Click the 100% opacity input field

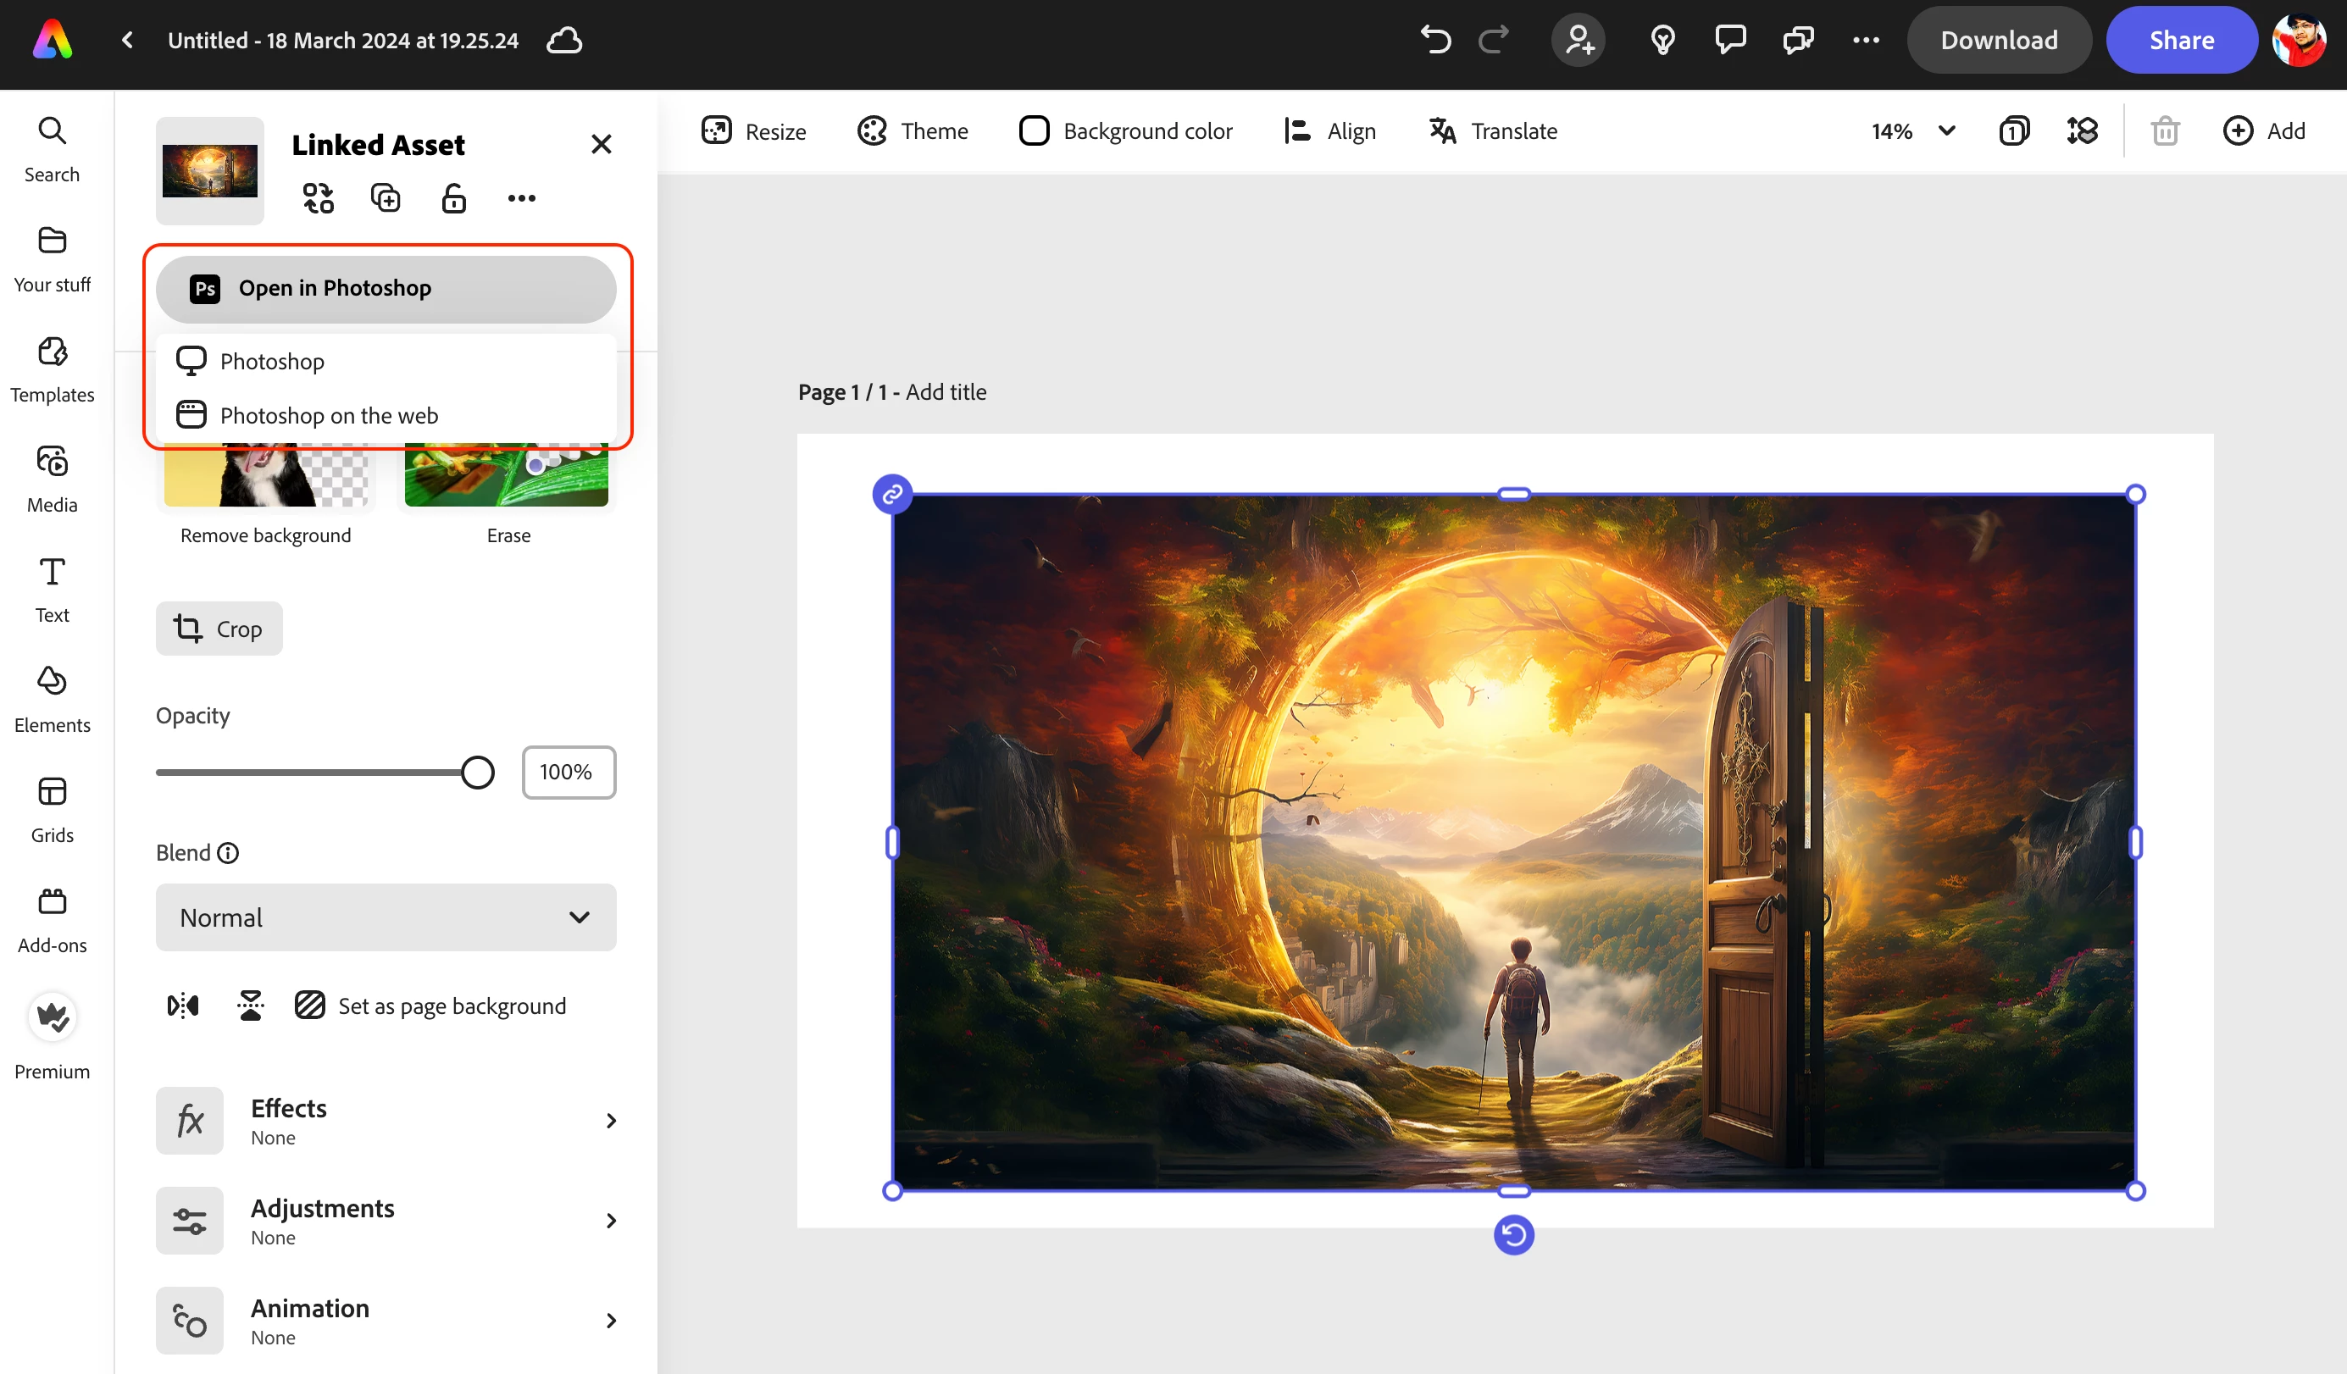pyautogui.click(x=569, y=773)
